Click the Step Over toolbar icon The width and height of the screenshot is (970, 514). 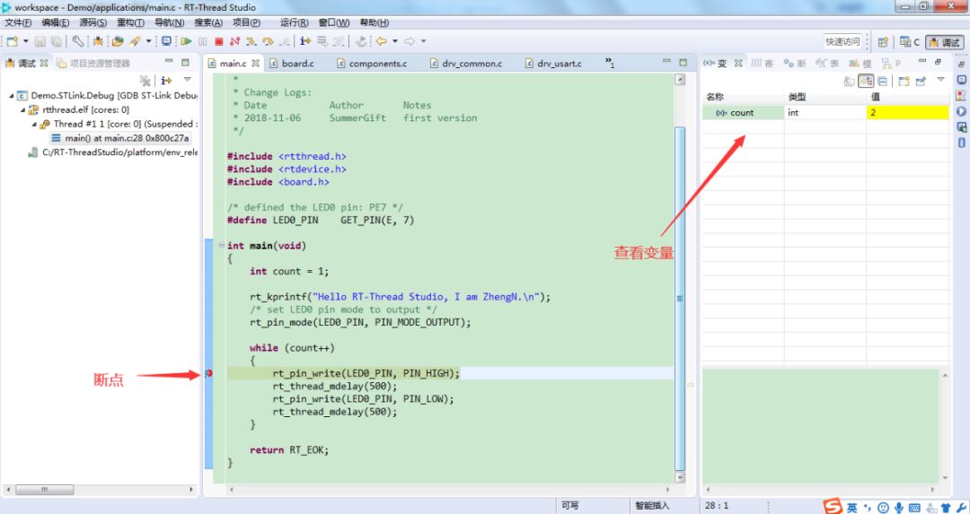click(268, 41)
